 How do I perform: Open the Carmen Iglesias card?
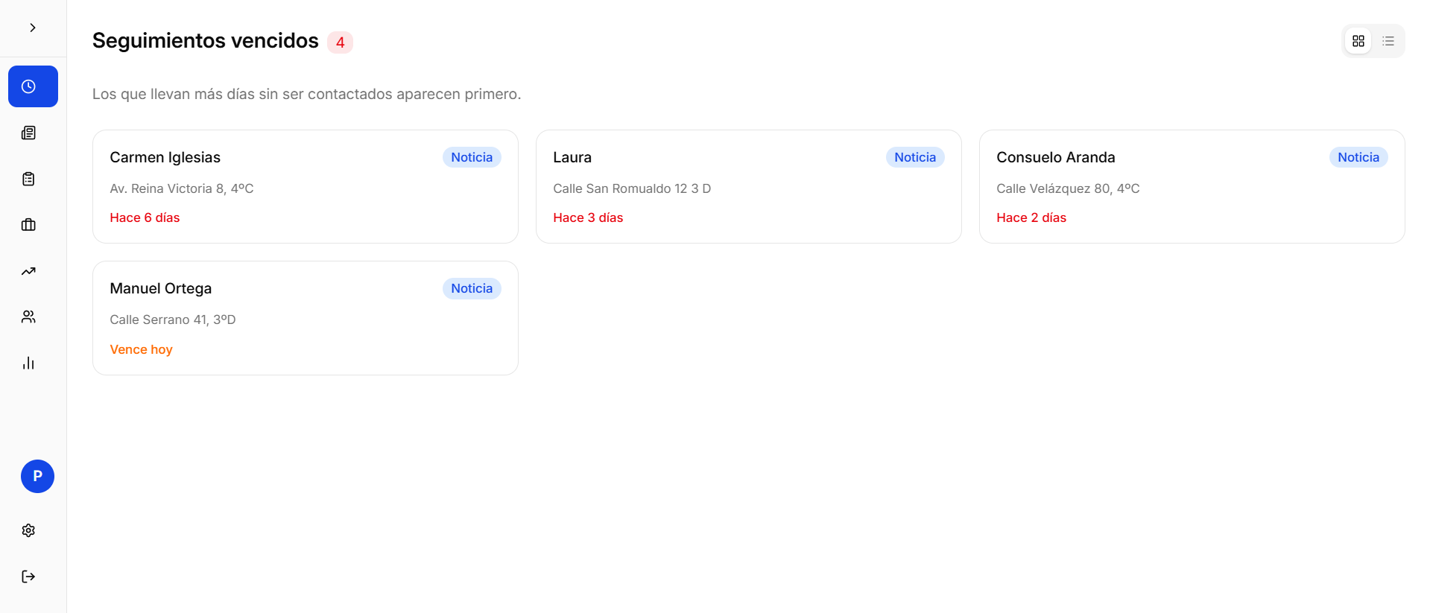pos(306,186)
